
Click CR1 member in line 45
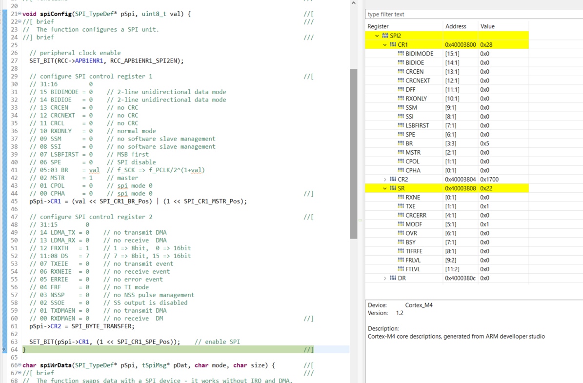(x=56, y=201)
